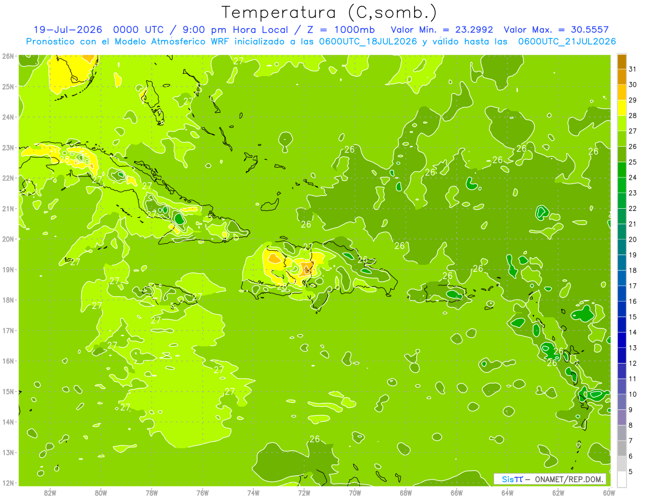
Task: Click the 24N latitude axis label
Action: (8, 117)
